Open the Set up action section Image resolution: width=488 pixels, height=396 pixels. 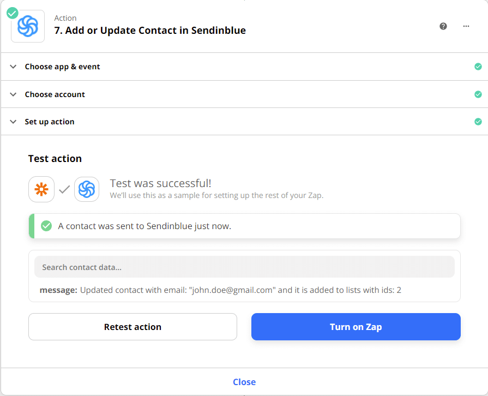click(x=244, y=122)
